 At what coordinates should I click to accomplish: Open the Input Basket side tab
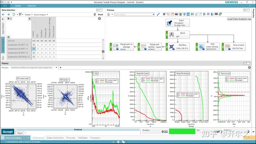point(3,28)
